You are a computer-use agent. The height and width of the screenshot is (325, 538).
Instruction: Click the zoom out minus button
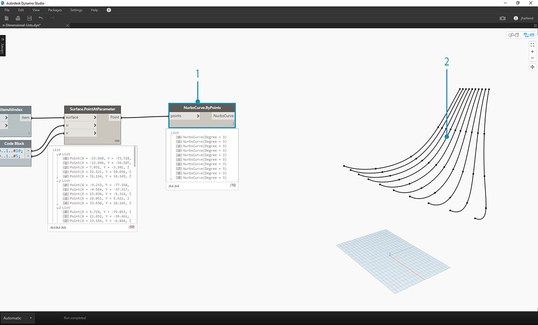point(532,58)
